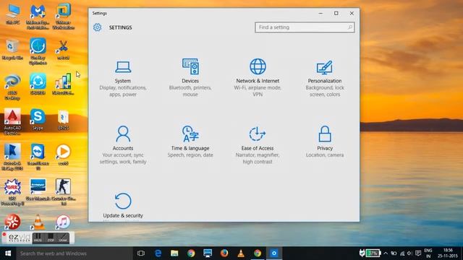
Task: Open Time & language settings
Action: pos(190,142)
